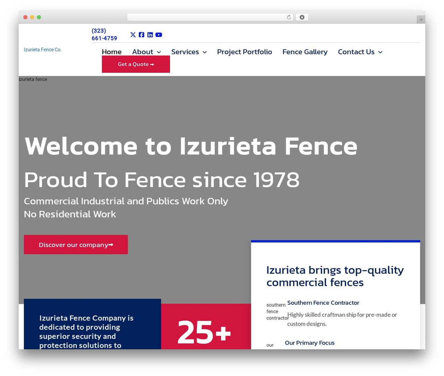Image resolution: width=444 pixels, height=376 pixels.
Task: Focus the browser address bar
Action: coord(210,17)
